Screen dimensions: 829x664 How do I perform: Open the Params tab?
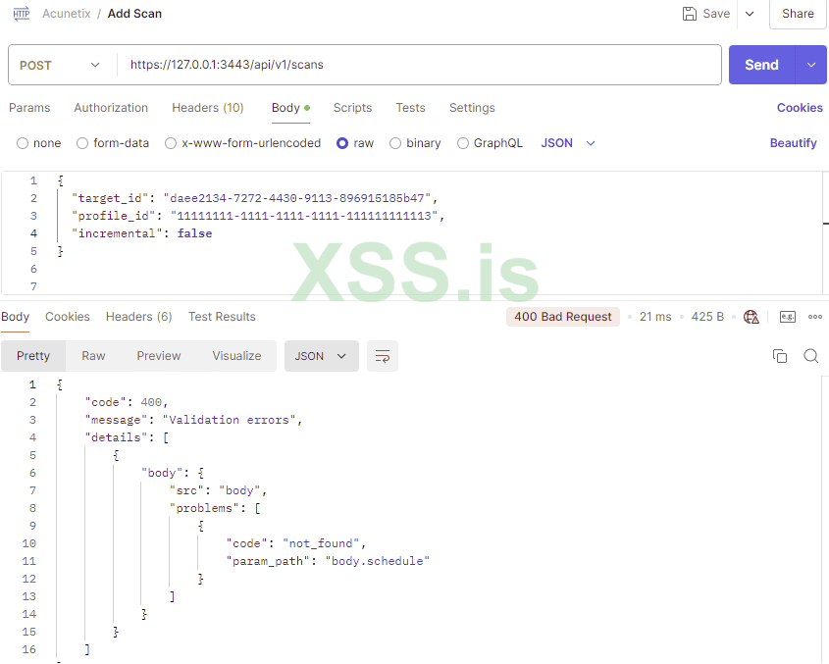coord(29,108)
